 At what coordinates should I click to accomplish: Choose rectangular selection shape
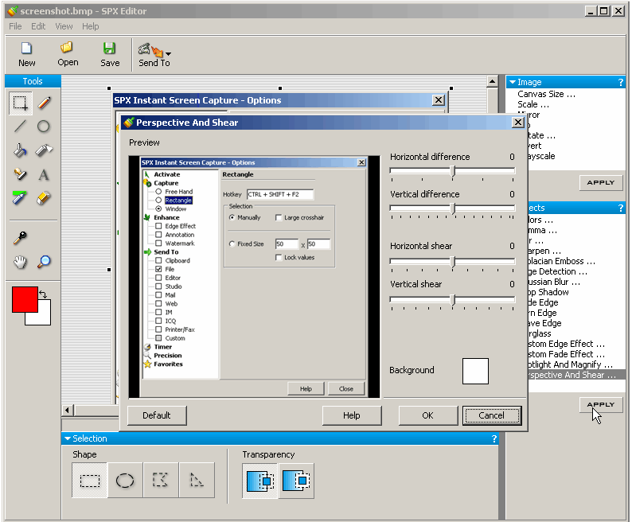pos(89,481)
